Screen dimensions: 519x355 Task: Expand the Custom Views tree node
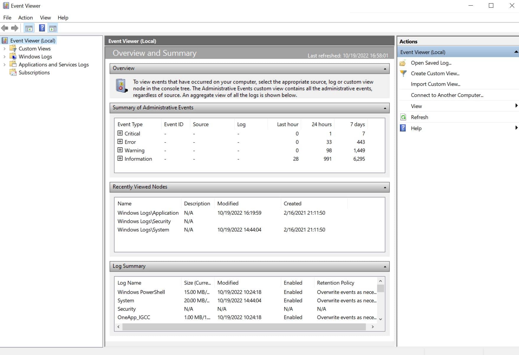4,49
